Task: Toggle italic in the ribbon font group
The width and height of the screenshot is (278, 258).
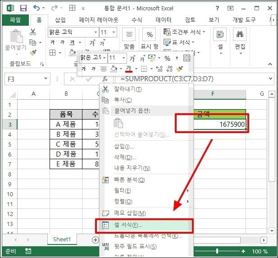Action: (62, 42)
